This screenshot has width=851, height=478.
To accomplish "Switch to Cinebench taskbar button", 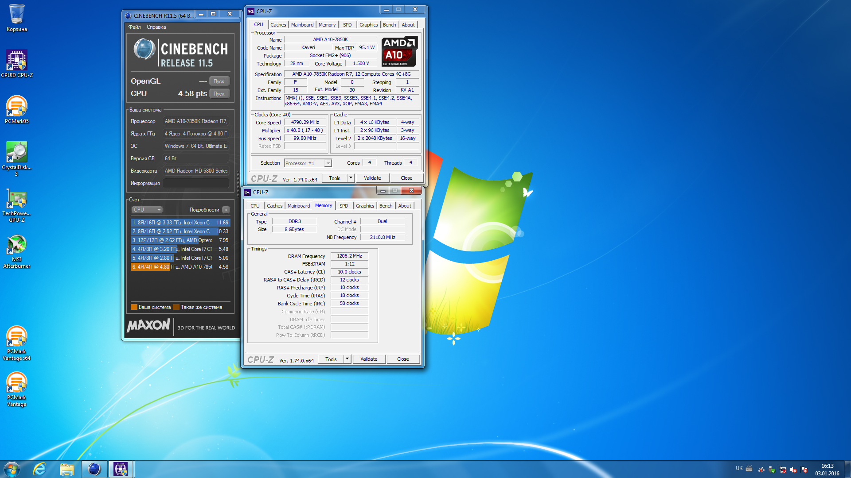I will (x=94, y=469).
